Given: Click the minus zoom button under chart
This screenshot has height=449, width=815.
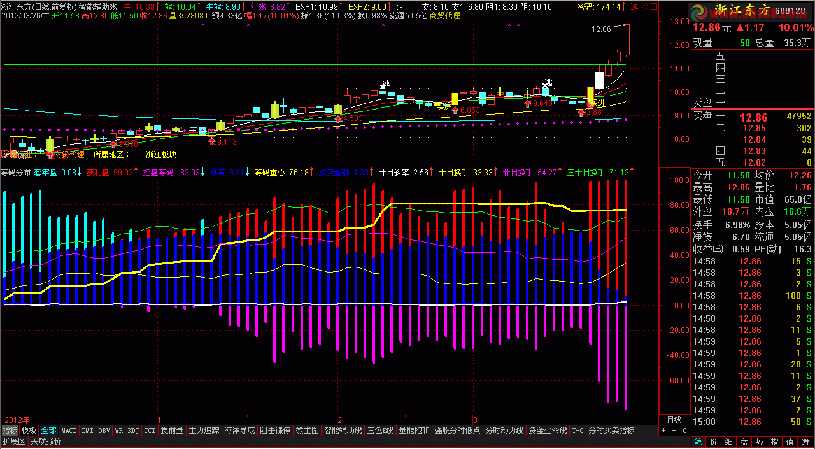Looking at the screenshot, I should tap(674, 431).
